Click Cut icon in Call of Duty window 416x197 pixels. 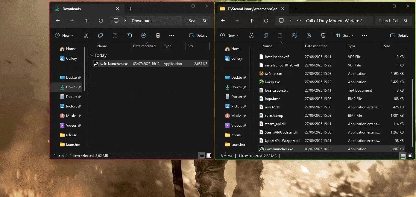coord(251,35)
